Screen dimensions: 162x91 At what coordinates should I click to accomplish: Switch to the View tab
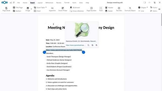(x=81, y=3)
